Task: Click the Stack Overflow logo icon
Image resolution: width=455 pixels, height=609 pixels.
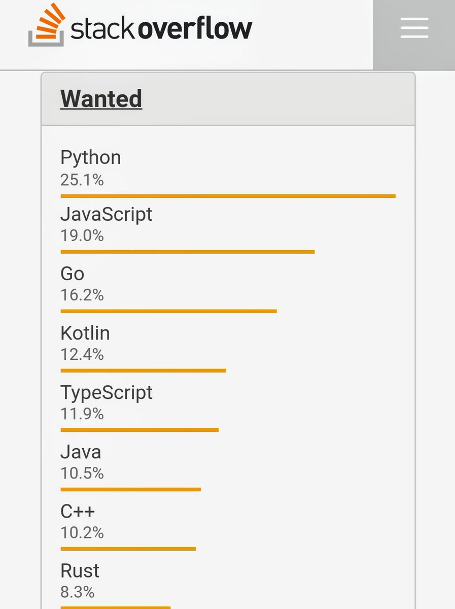Action: tap(46, 28)
